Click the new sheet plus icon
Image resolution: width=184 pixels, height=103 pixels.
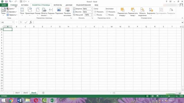(x=43, y=93)
